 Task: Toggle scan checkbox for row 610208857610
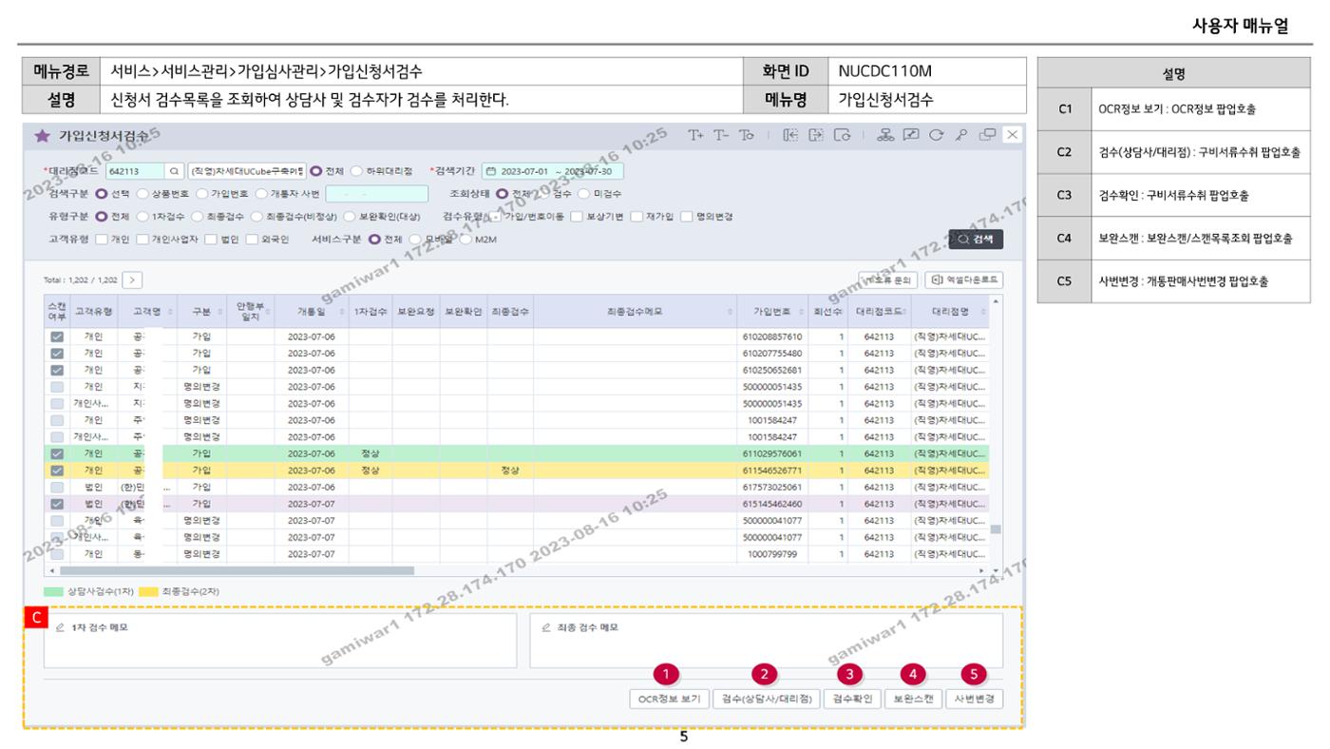pyautogui.click(x=57, y=337)
